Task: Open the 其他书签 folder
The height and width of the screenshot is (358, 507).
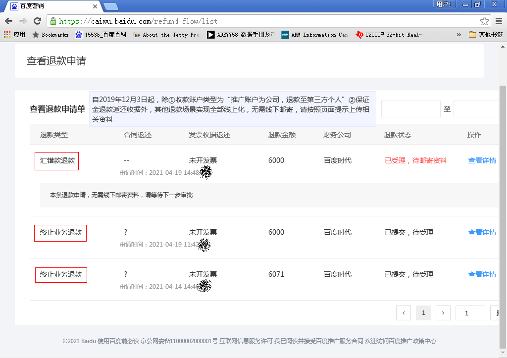Action: click(486, 35)
